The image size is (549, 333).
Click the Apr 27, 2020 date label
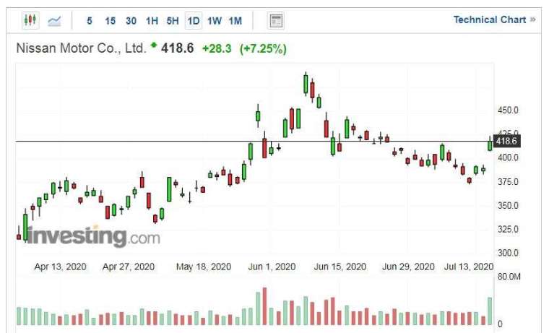(129, 267)
